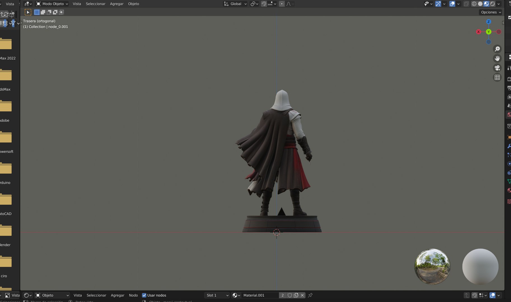Click the X axis gizmo handle
Screen dimensions: 511x302
(479, 32)
